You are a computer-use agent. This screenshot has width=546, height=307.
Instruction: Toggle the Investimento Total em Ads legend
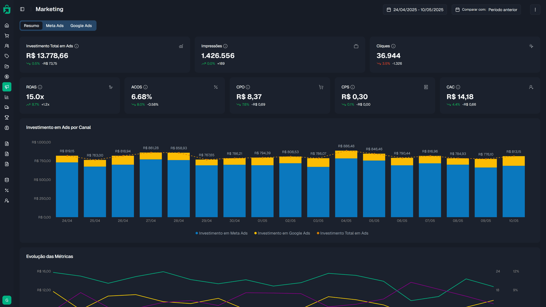342,233
